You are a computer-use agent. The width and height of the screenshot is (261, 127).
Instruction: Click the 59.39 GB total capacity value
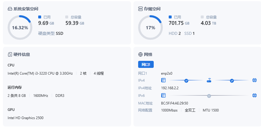75,23
